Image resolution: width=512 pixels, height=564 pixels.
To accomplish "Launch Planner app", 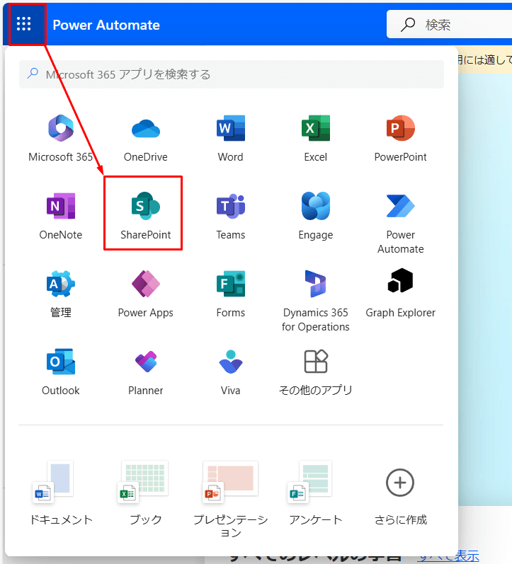I will 145,372.
